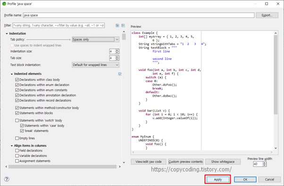Uncheck Declarations within class body
The image size is (284, 186).
(17, 79)
